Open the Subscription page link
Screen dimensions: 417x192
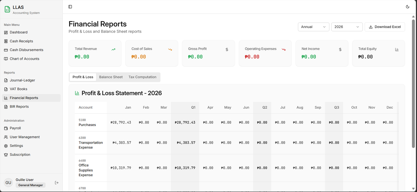tap(20, 155)
